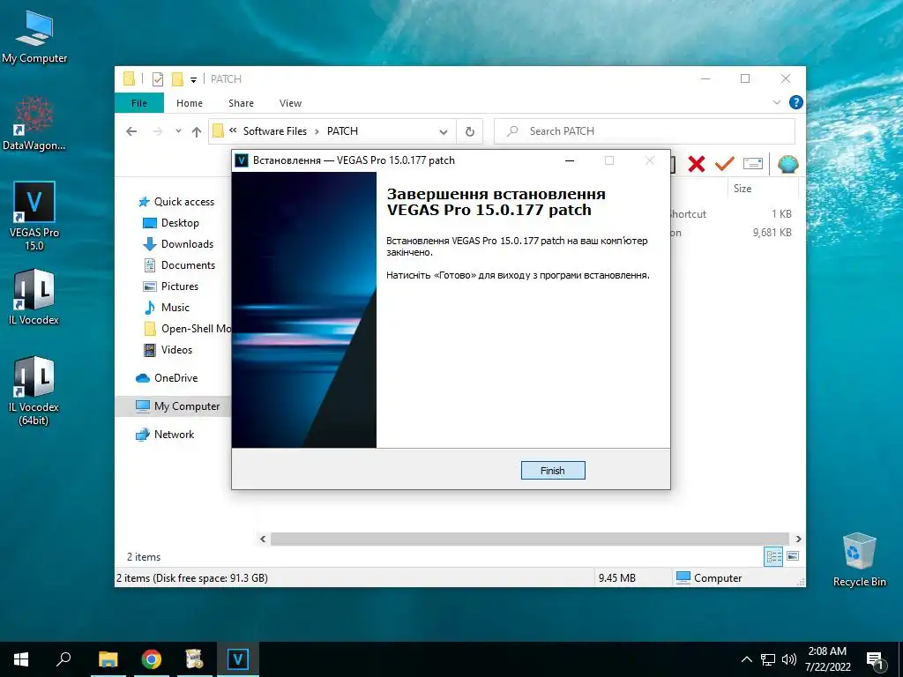Switch to the View ribbon tab
This screenshot has height=677, width=903.
point(290,103)
